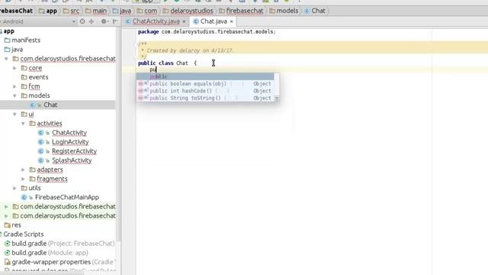
Task: Click the Chat class icon in tree
Action: click(x=33, y=105)
